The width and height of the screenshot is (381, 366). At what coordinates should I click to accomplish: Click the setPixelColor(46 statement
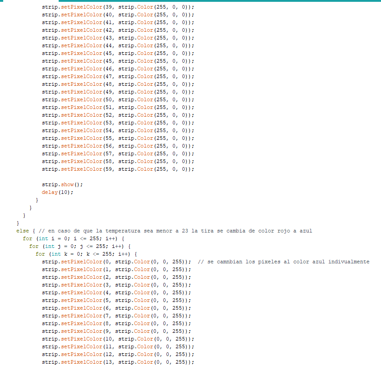click(118, 69)
